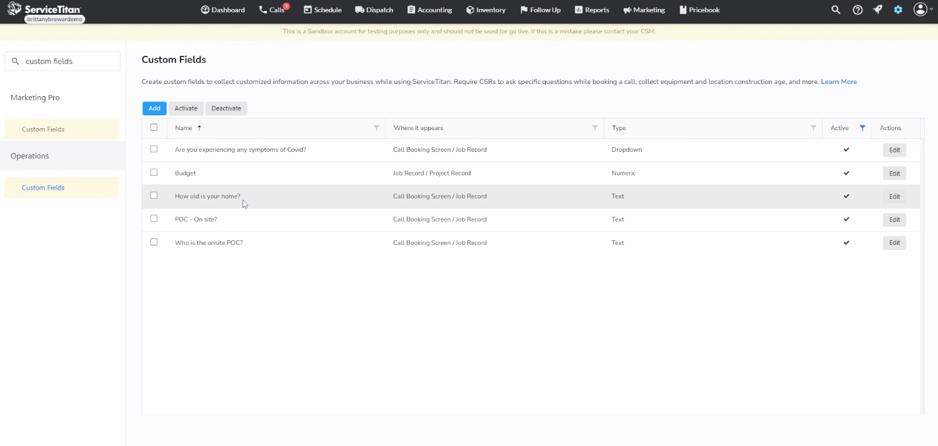The image size is (938, 446).
Task: Go to the Reports menu item
Action: 592,10
